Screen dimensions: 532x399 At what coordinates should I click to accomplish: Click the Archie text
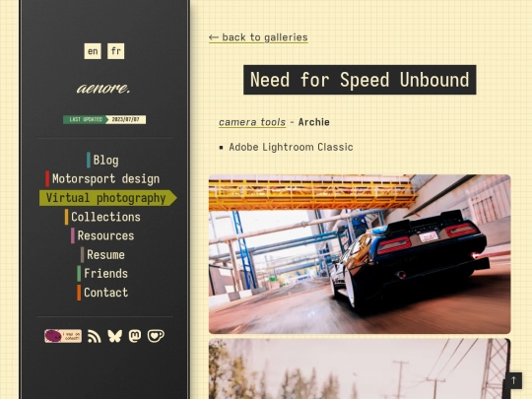[314, 122]
